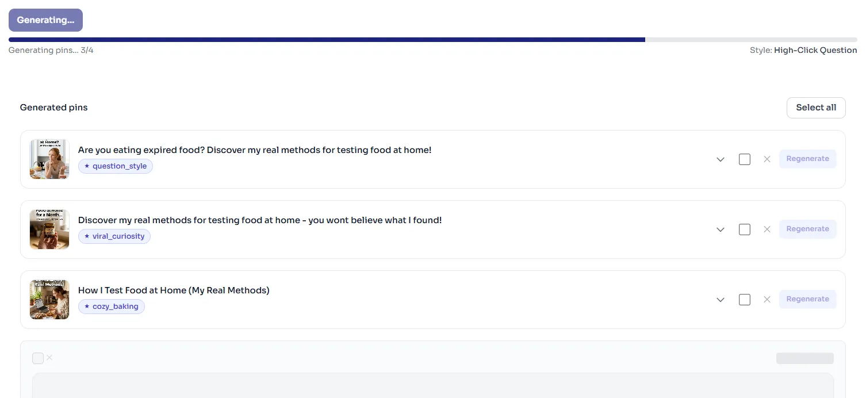The width and height of the screenshot is (866, 398).
Task: Select the checkbox for How I Test Food pin
Action: [745, 300]
